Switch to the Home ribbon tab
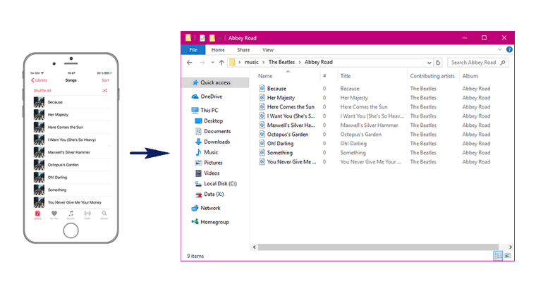 coord(218,50)
